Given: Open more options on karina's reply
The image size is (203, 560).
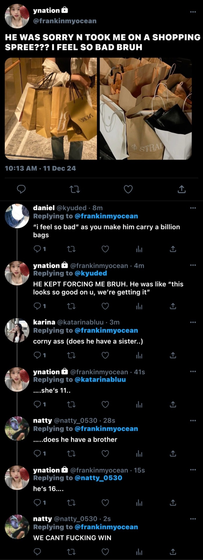Looking at the screenshot, I should [193, 322].
